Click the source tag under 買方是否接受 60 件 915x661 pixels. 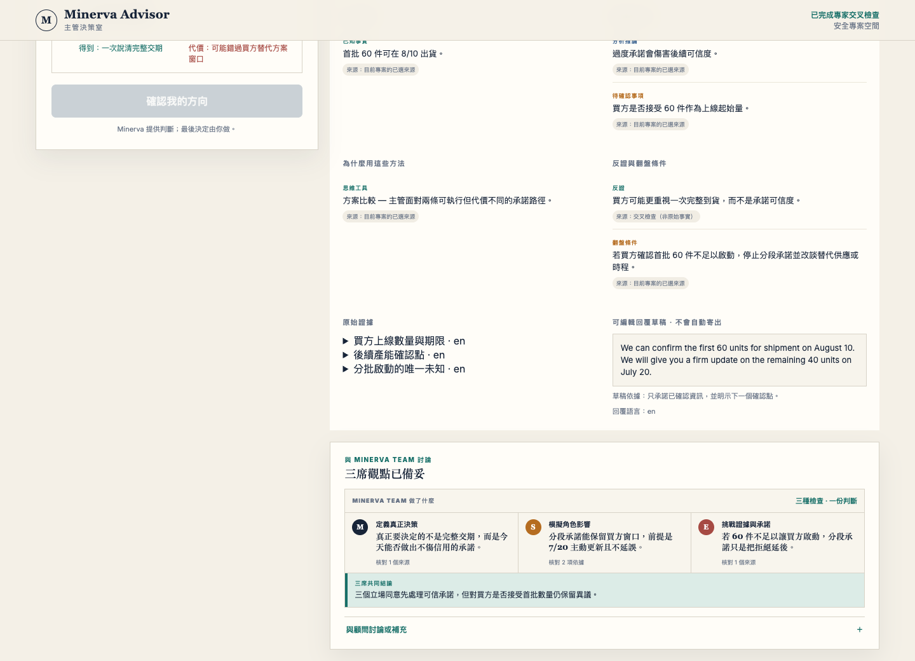pos(650,125)
